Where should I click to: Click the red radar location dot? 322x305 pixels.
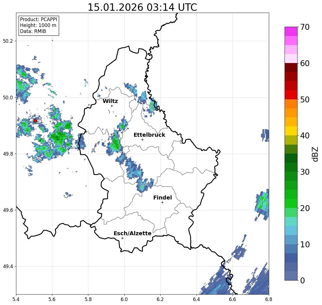pyautogui.click(x=35, y=121)
